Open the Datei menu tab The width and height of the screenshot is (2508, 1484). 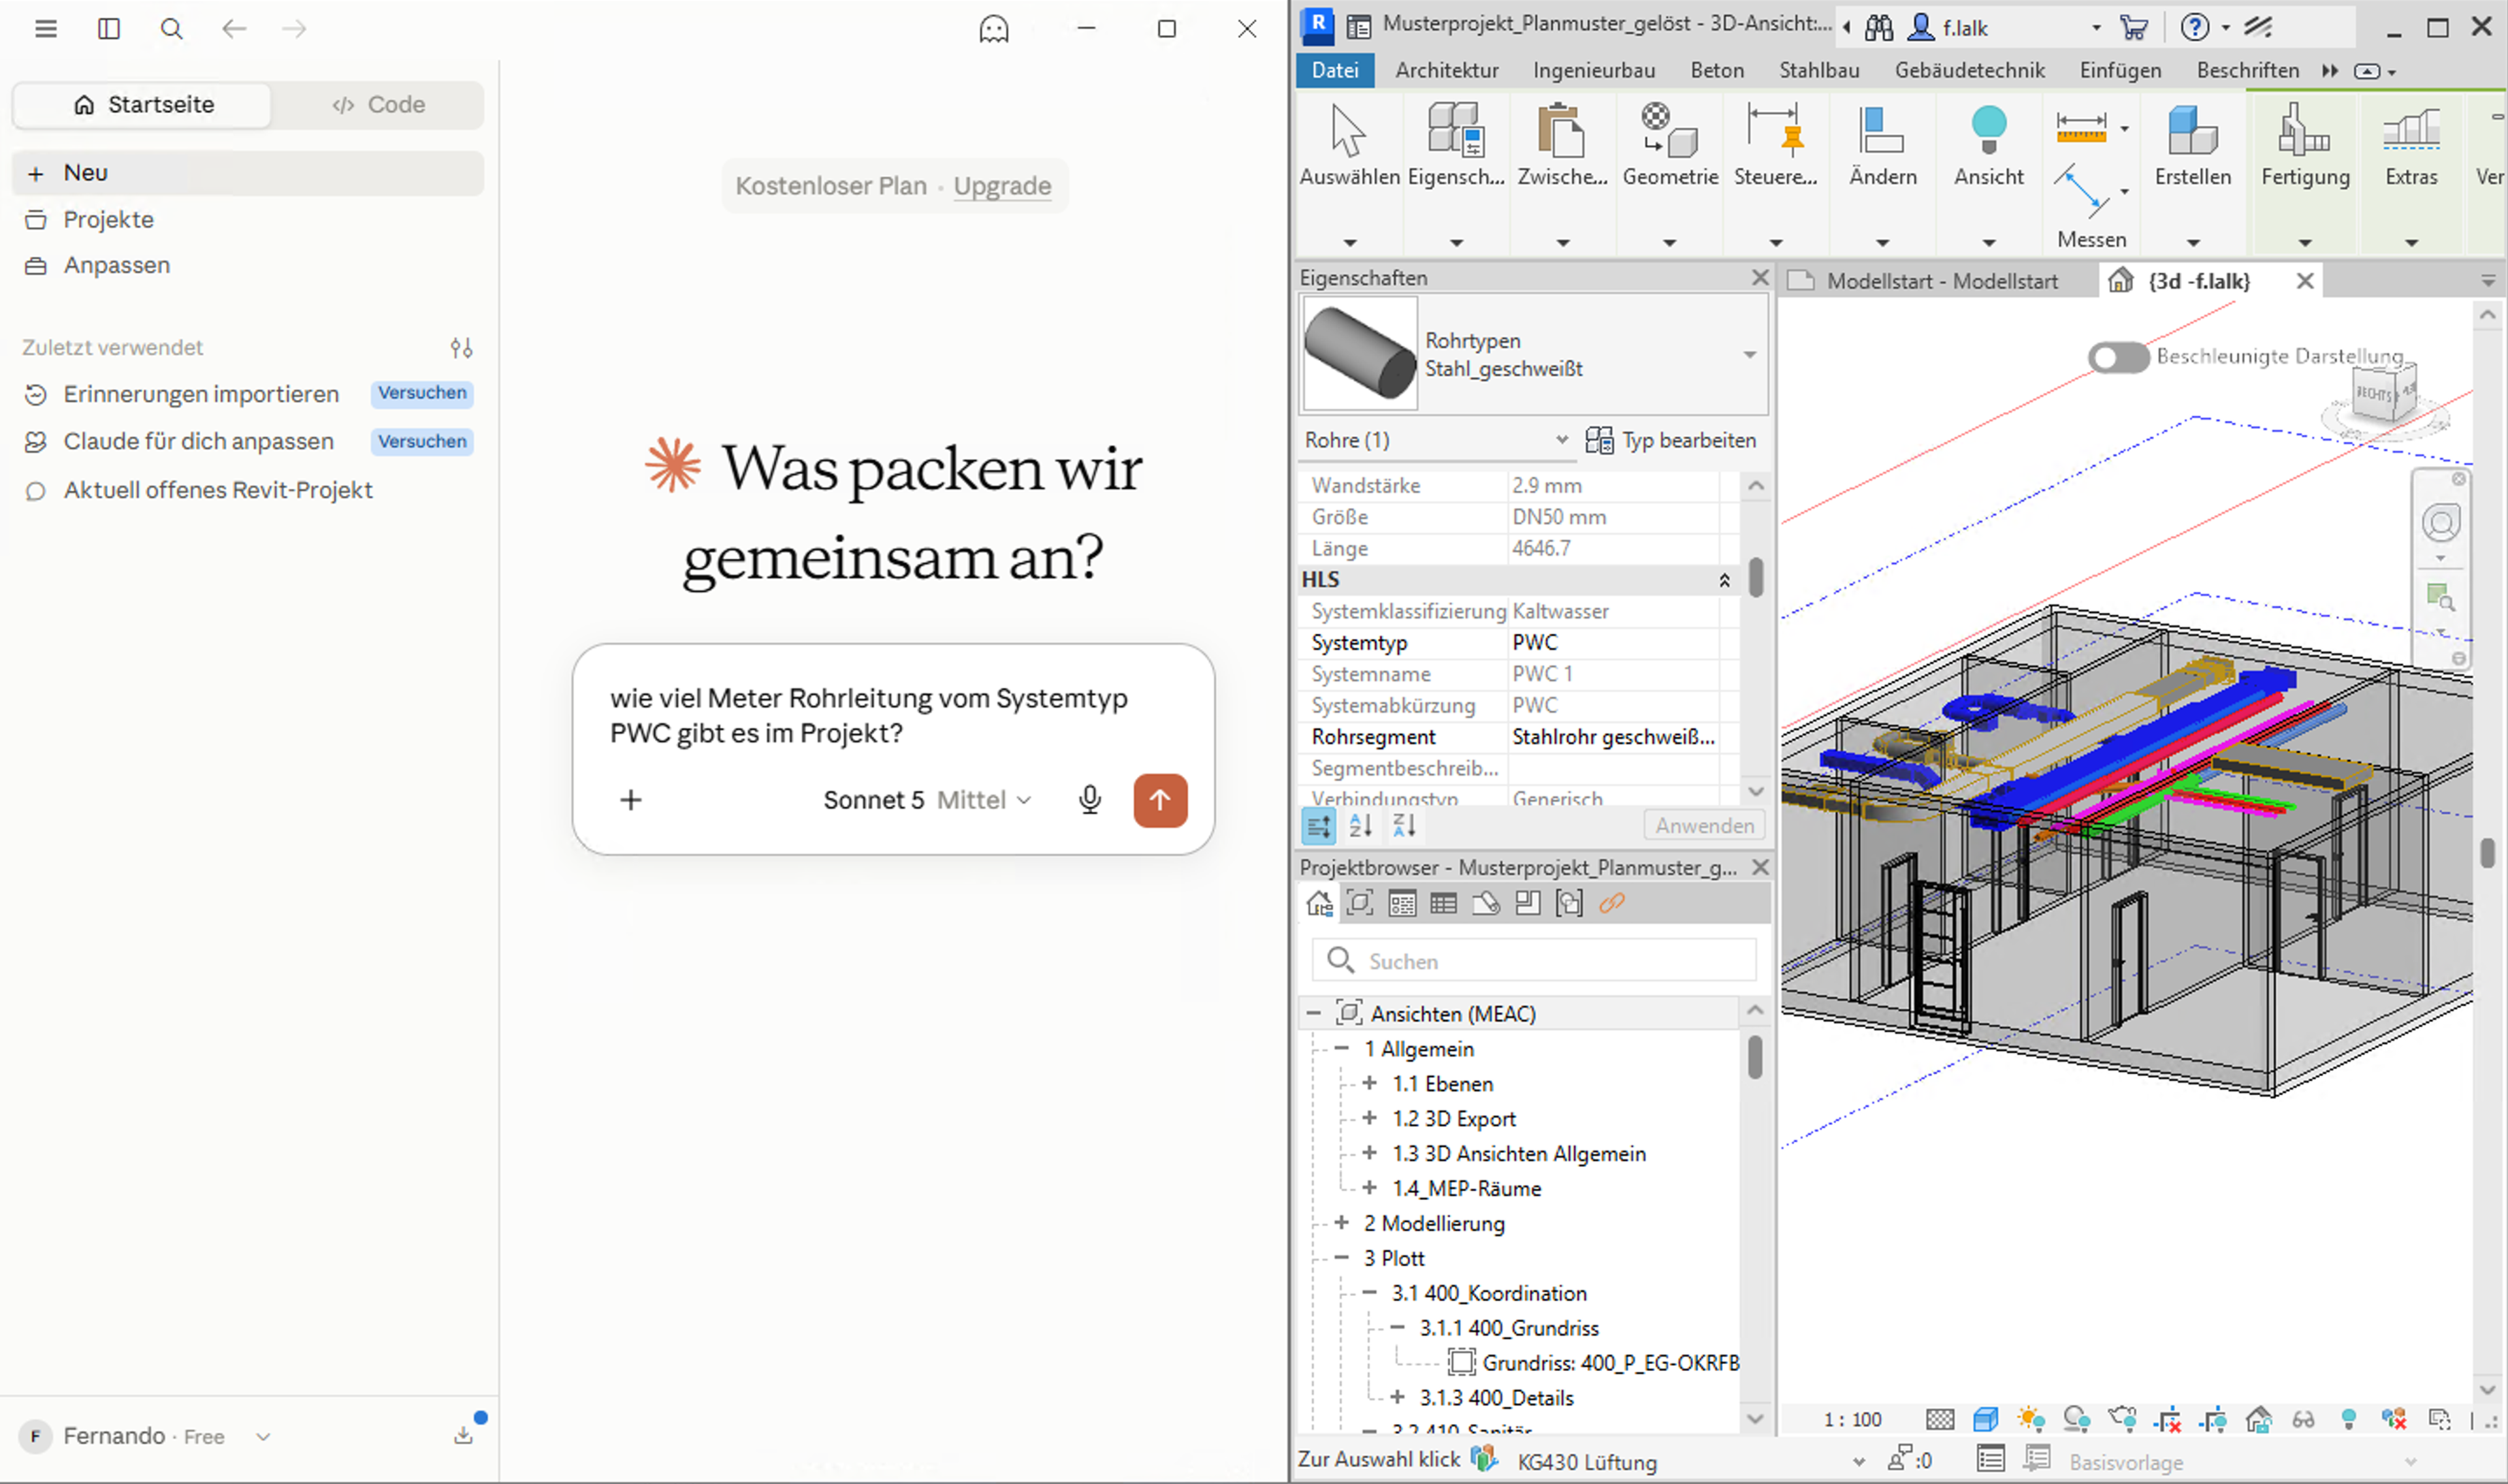point(1334,70)
